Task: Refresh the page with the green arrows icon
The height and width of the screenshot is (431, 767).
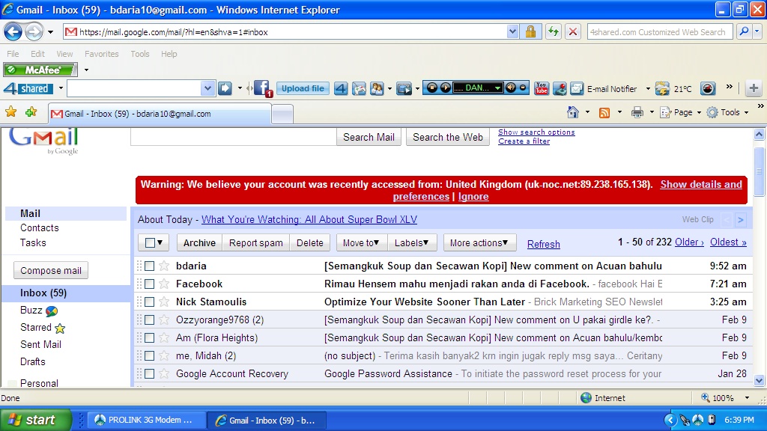Action: [x=554, y=32]
